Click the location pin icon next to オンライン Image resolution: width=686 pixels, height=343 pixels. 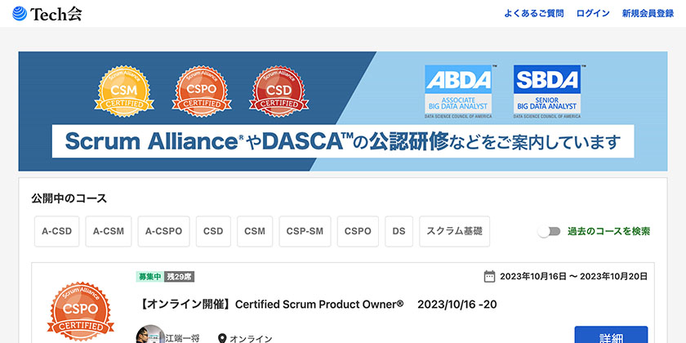click(221, 338)
